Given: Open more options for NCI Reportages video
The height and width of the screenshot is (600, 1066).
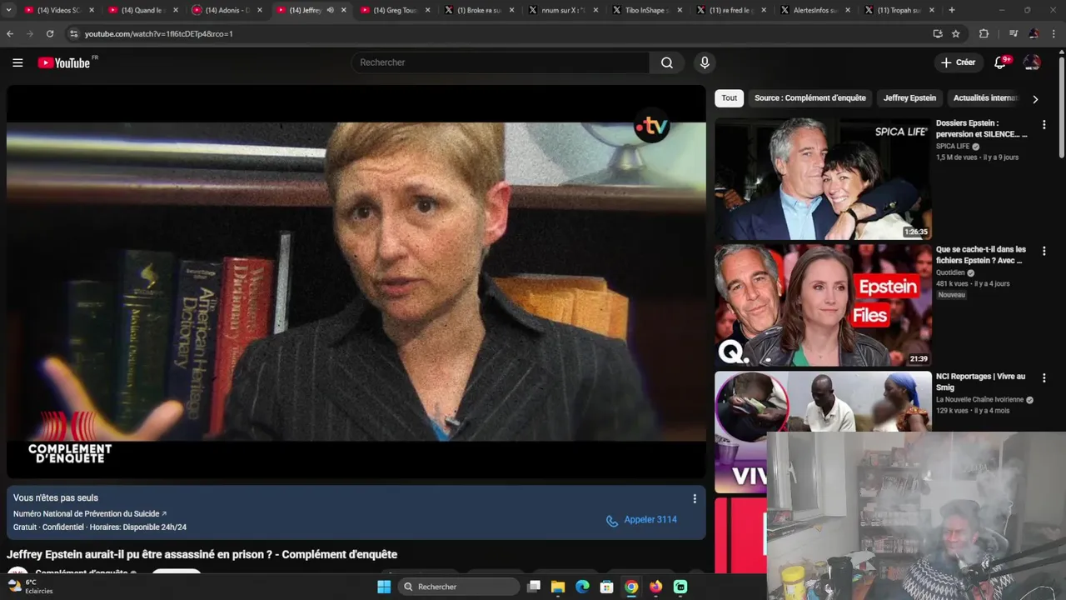Looking at the screenshot, I should [1044, 377].
